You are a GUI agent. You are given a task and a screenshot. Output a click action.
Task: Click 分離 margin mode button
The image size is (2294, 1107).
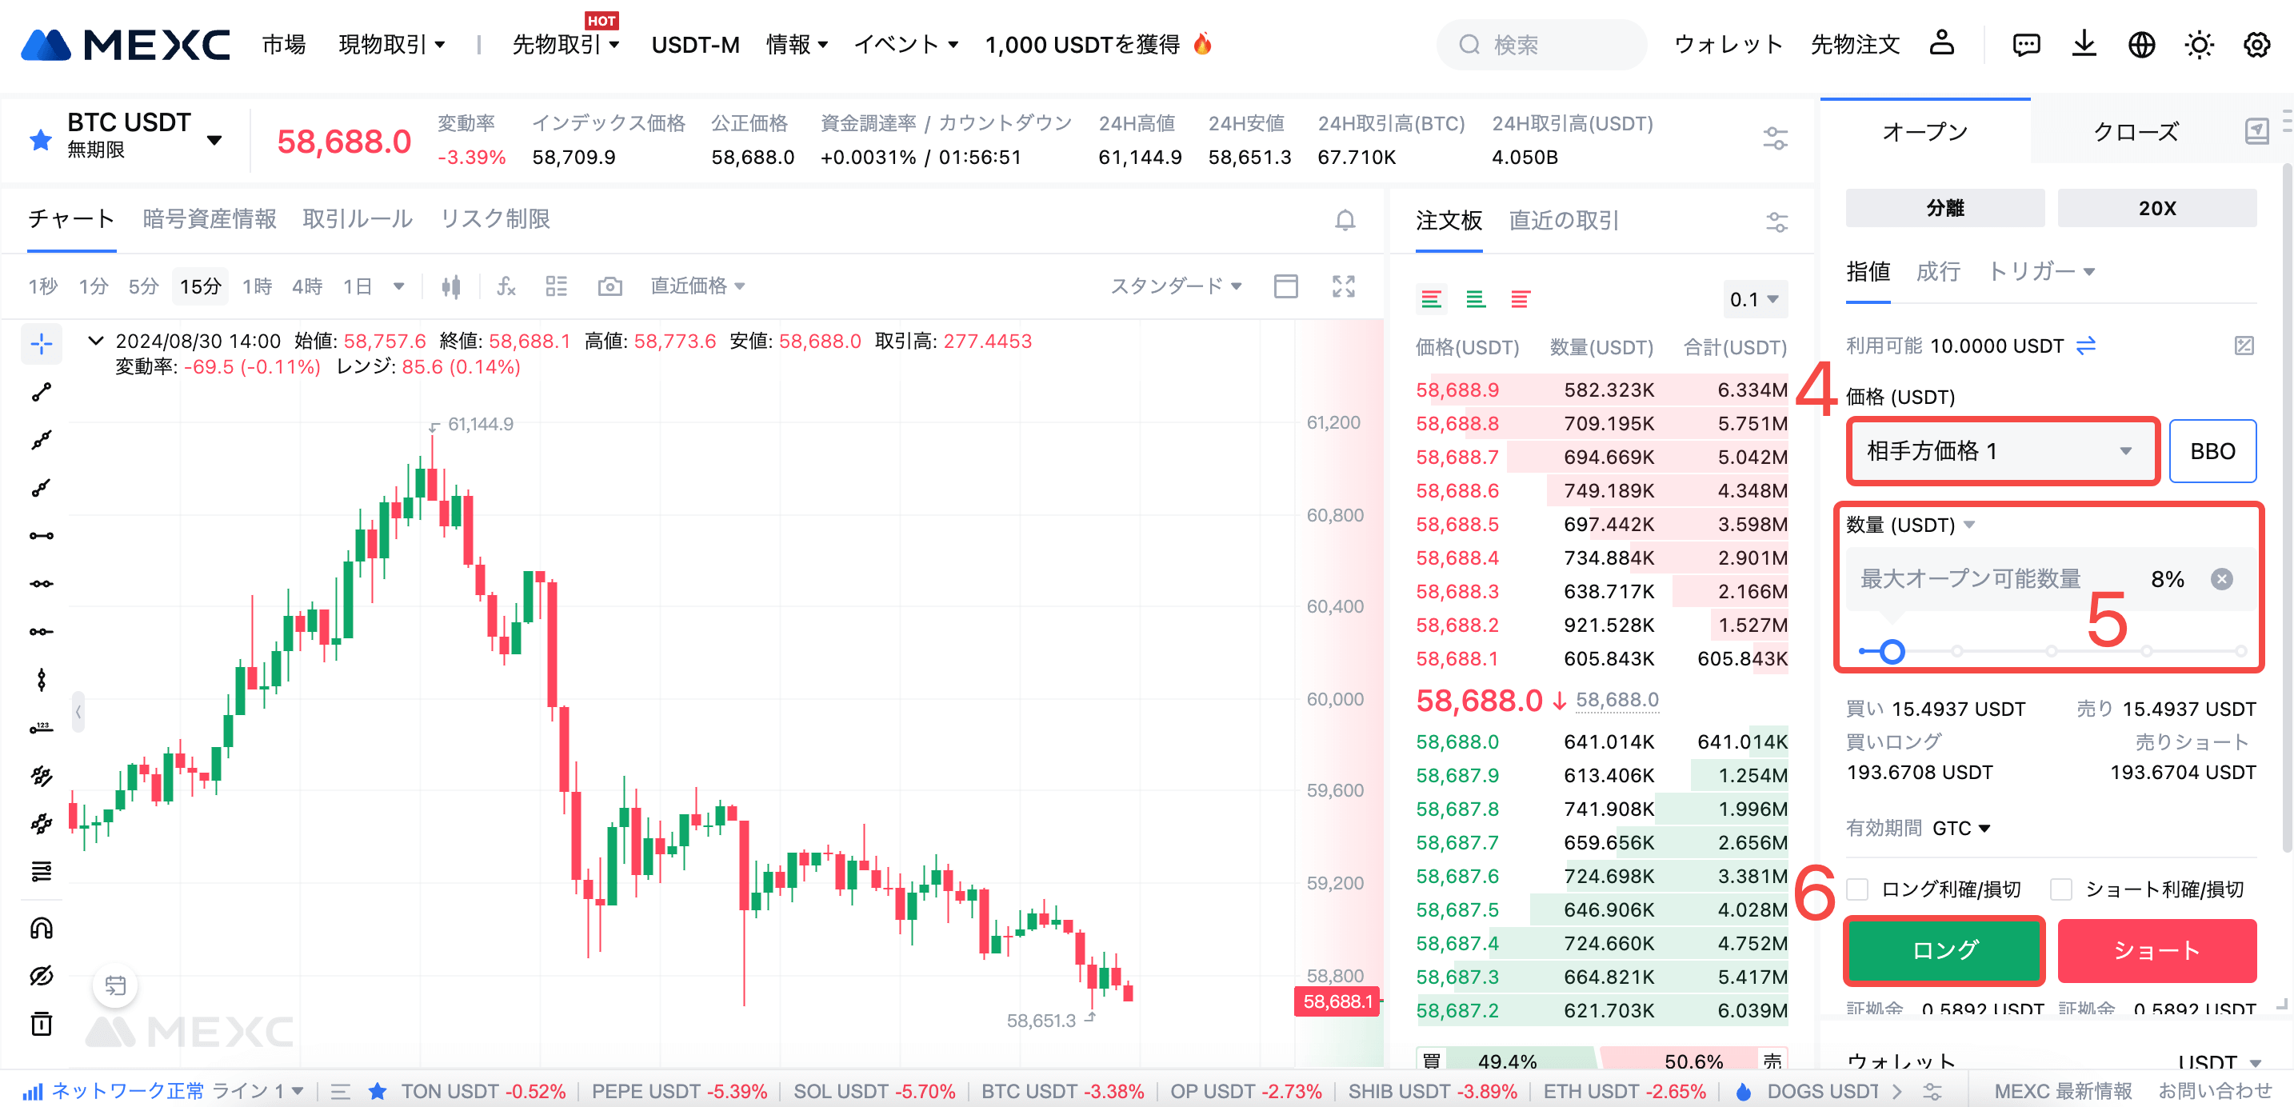[1945, 207]
